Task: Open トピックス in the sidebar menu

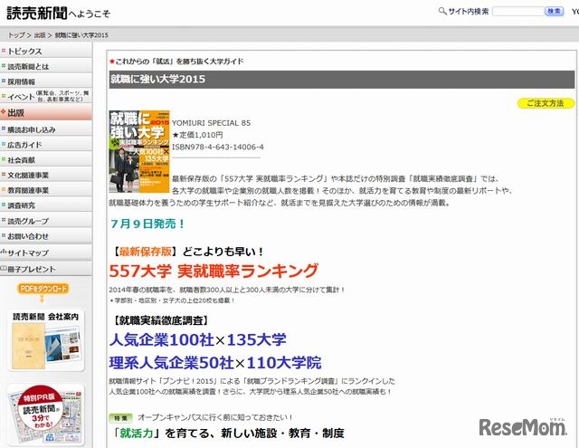Action: click(46, 51)
